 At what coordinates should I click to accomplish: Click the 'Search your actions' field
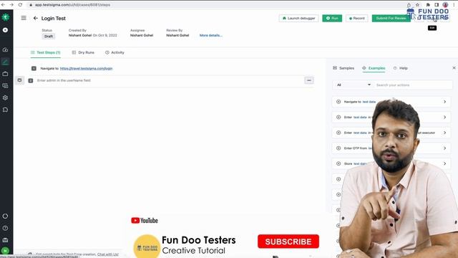coord(413,85)
